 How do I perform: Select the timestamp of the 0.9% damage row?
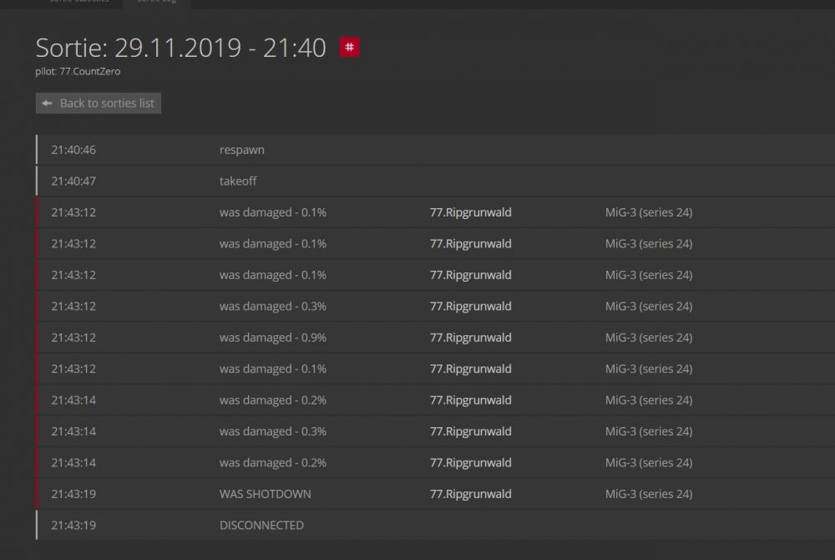(x=73, y=338)
